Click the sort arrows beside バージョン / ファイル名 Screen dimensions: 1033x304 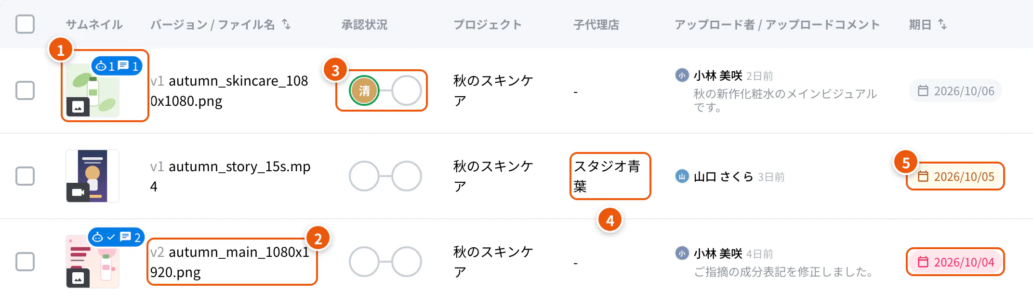click(x=286, y=24)
